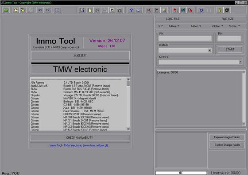Click CHECK AVAILABILITY button
248x175 pixels.
80,138
